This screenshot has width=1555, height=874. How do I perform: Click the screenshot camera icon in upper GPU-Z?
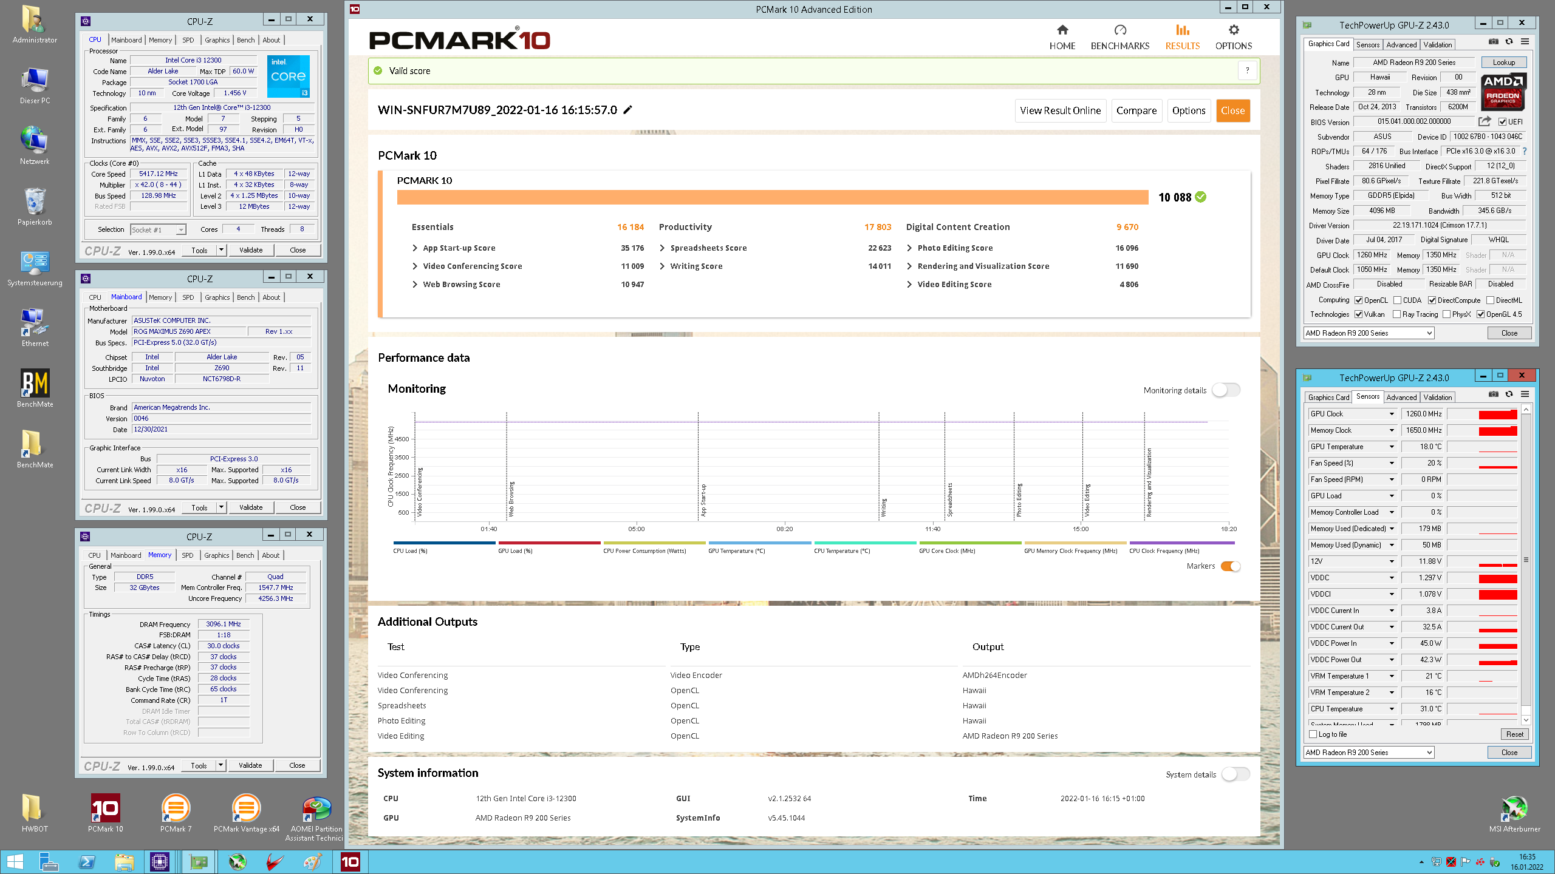click(1494, 41)
